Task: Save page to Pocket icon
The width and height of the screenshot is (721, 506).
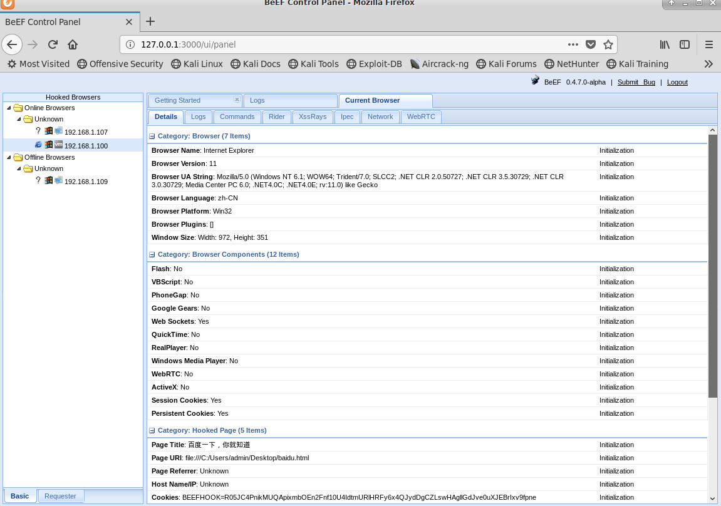Action: click(591, 44)
